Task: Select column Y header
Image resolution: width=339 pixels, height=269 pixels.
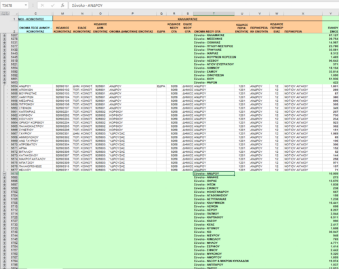Action: pyautogui.click(x=330, y=14)
